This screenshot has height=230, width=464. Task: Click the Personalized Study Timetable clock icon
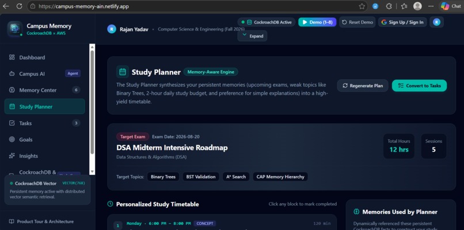[110, 204]
